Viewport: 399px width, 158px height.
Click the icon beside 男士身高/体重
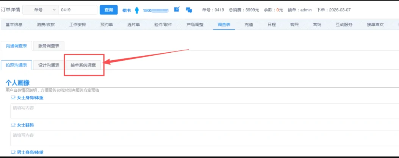pyautogui.click(x=13, y=152)
